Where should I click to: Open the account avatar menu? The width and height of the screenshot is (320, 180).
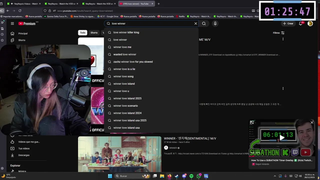pos(310,23)
